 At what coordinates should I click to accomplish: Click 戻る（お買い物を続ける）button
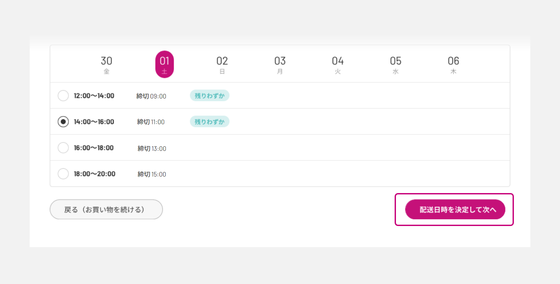click(x=106, y=210)
